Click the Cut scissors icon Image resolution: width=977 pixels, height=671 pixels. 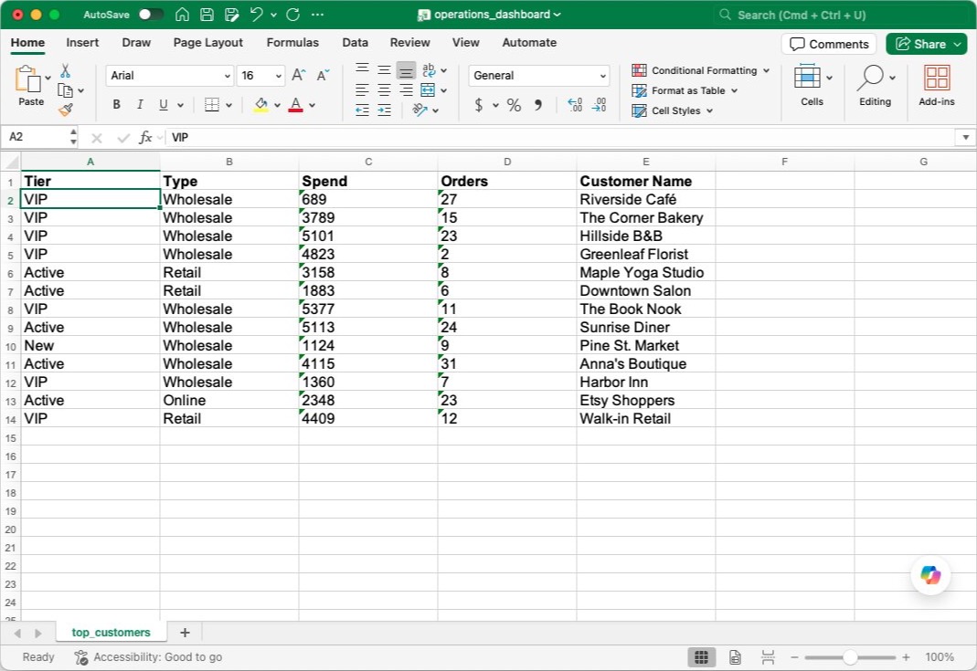[x=66, y=70]
